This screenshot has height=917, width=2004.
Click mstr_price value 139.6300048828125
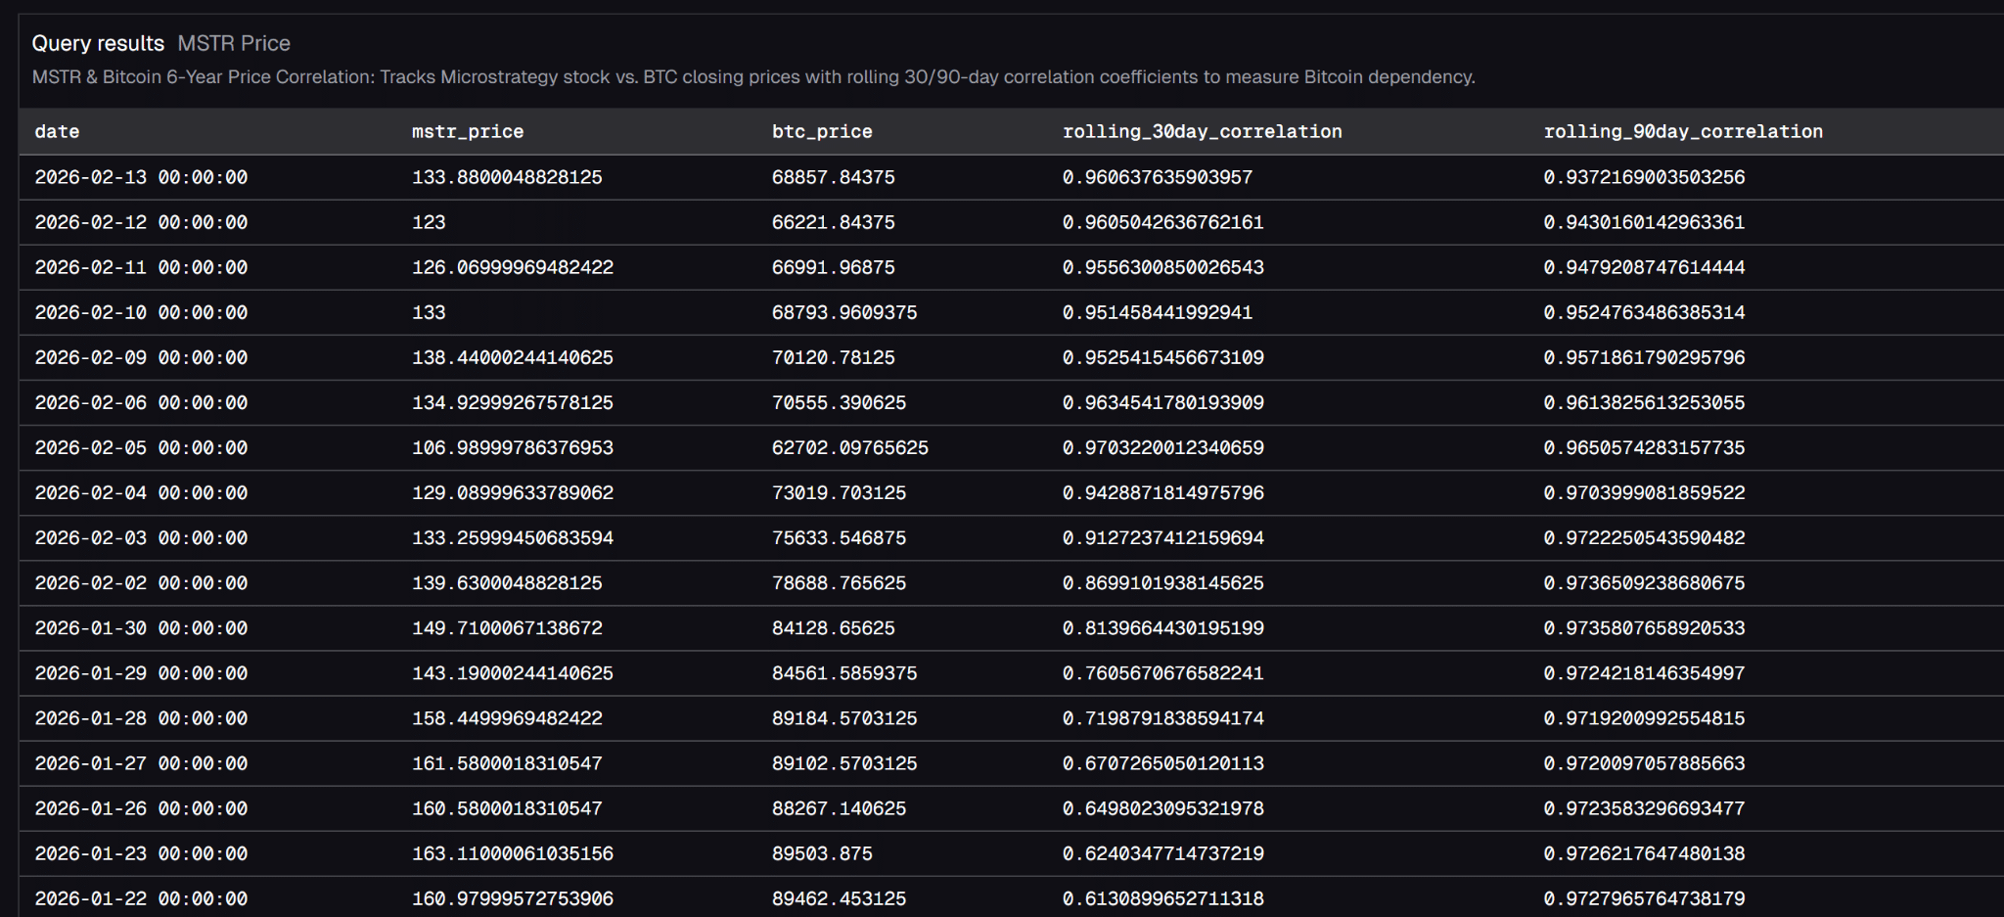(x=507, y=582)
